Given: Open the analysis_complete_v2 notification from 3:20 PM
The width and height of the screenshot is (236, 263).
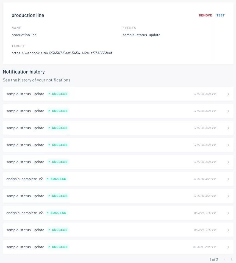Looking at the screenshot, I should click(118, 179).
